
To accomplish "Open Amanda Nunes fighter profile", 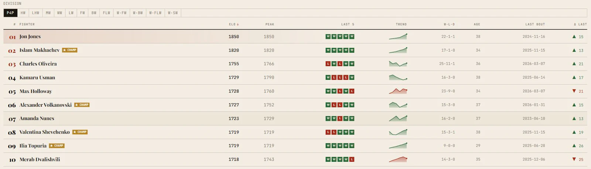I will click(37, 118).
